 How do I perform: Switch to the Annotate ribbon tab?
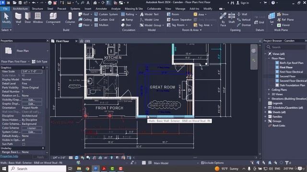coord(101,9)
